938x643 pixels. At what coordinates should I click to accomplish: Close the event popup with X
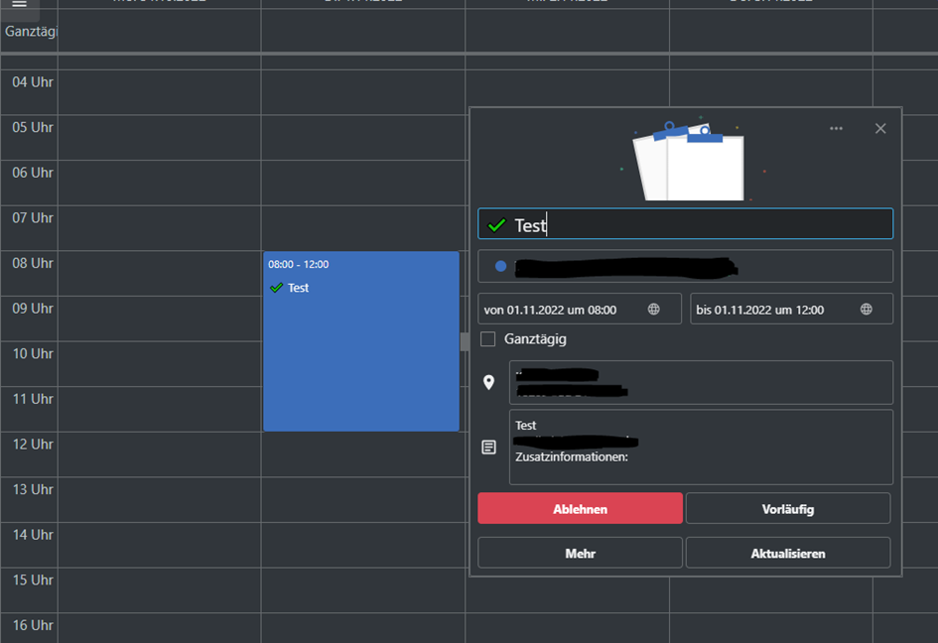[x=880, y=129]
